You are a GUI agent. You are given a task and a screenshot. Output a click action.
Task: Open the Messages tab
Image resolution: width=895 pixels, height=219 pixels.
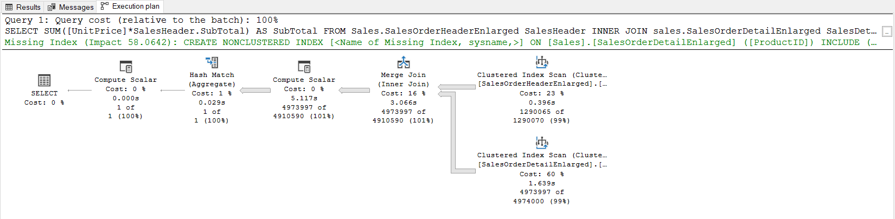coord(71,7)
